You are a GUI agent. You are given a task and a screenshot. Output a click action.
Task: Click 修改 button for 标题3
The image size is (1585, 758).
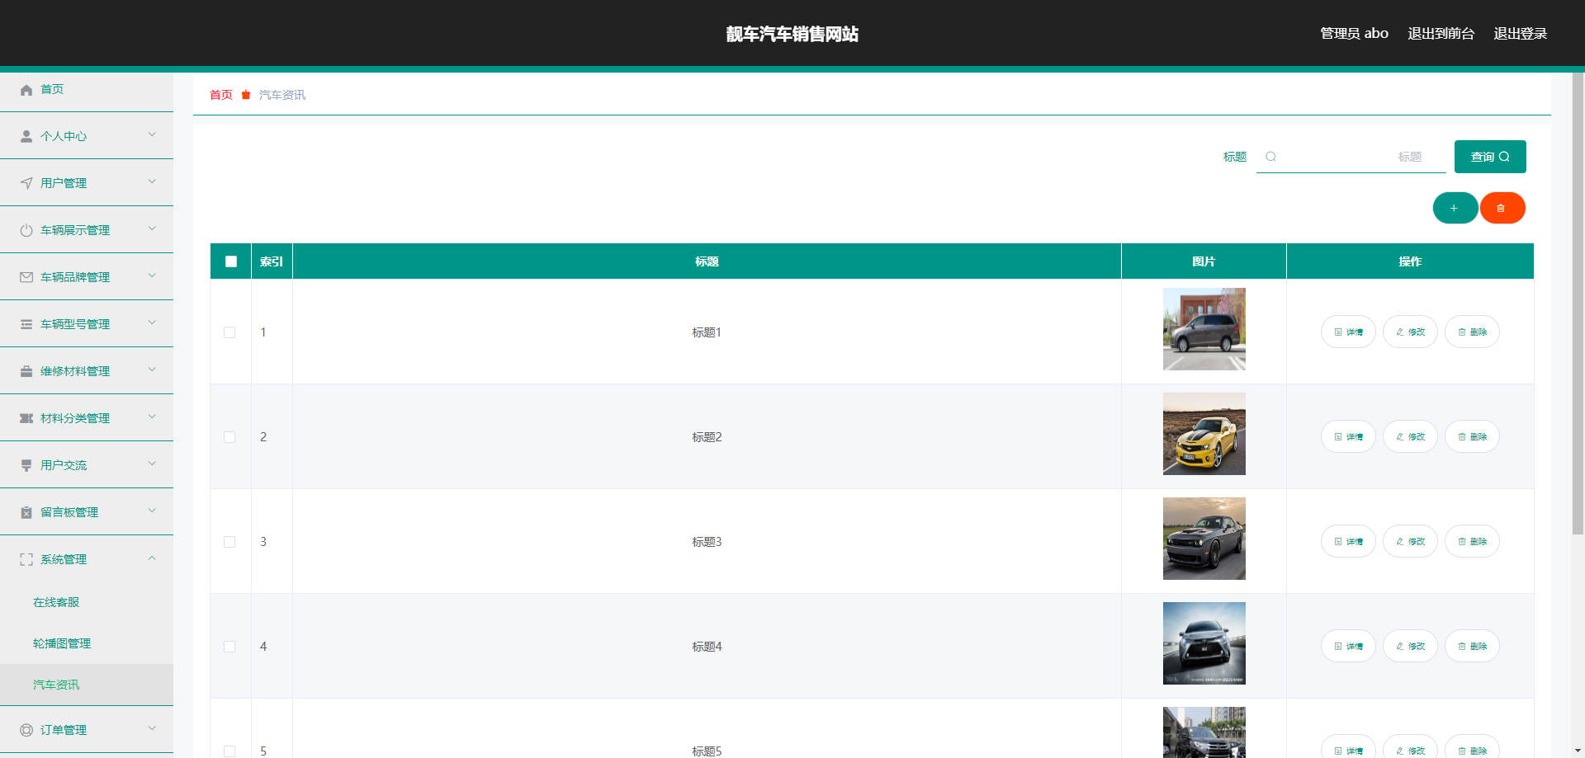pyautogui.click(x=1410, y=541)
